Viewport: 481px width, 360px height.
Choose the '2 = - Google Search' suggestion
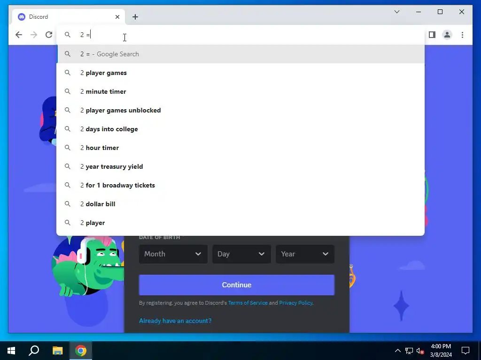pos(241,54)
